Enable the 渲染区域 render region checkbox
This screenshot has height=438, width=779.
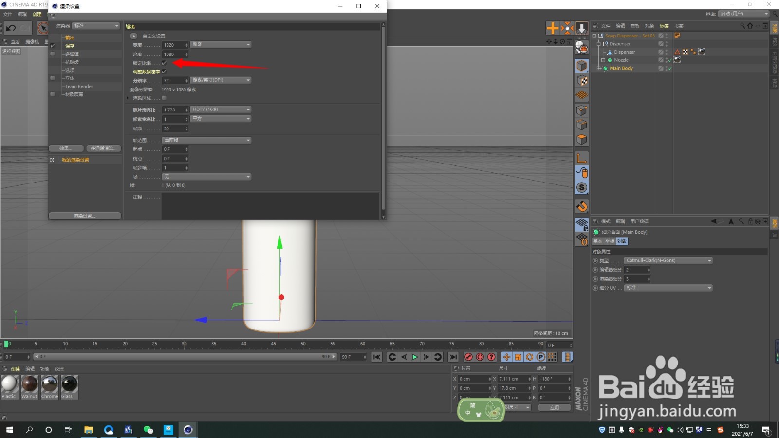(x=164, y=98)
